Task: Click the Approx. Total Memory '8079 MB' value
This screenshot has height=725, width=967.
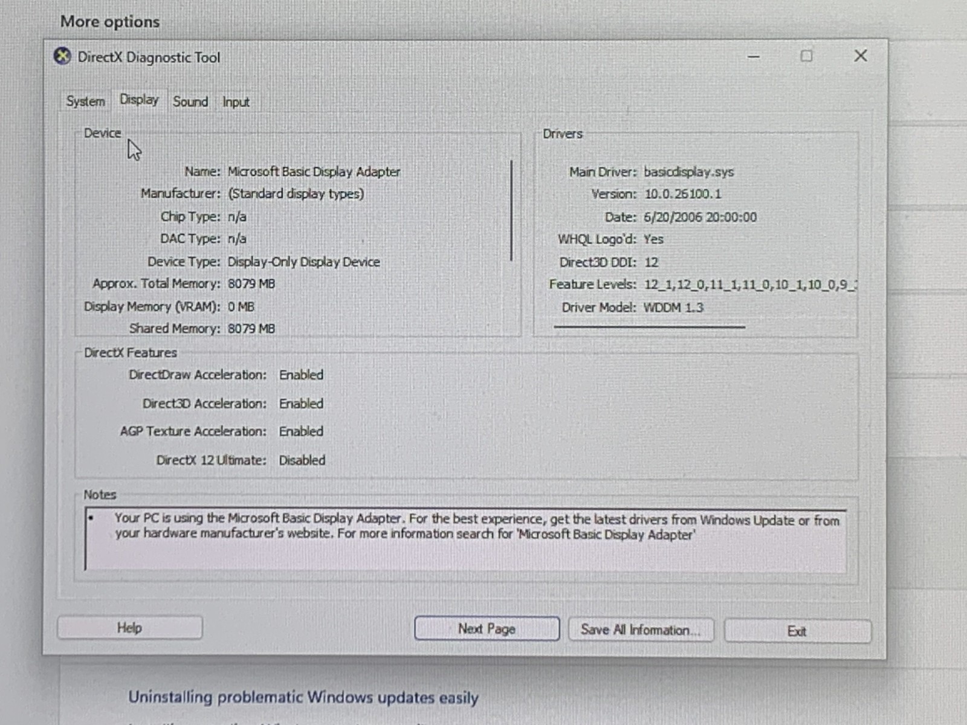Action: click(x=251, y=284)
